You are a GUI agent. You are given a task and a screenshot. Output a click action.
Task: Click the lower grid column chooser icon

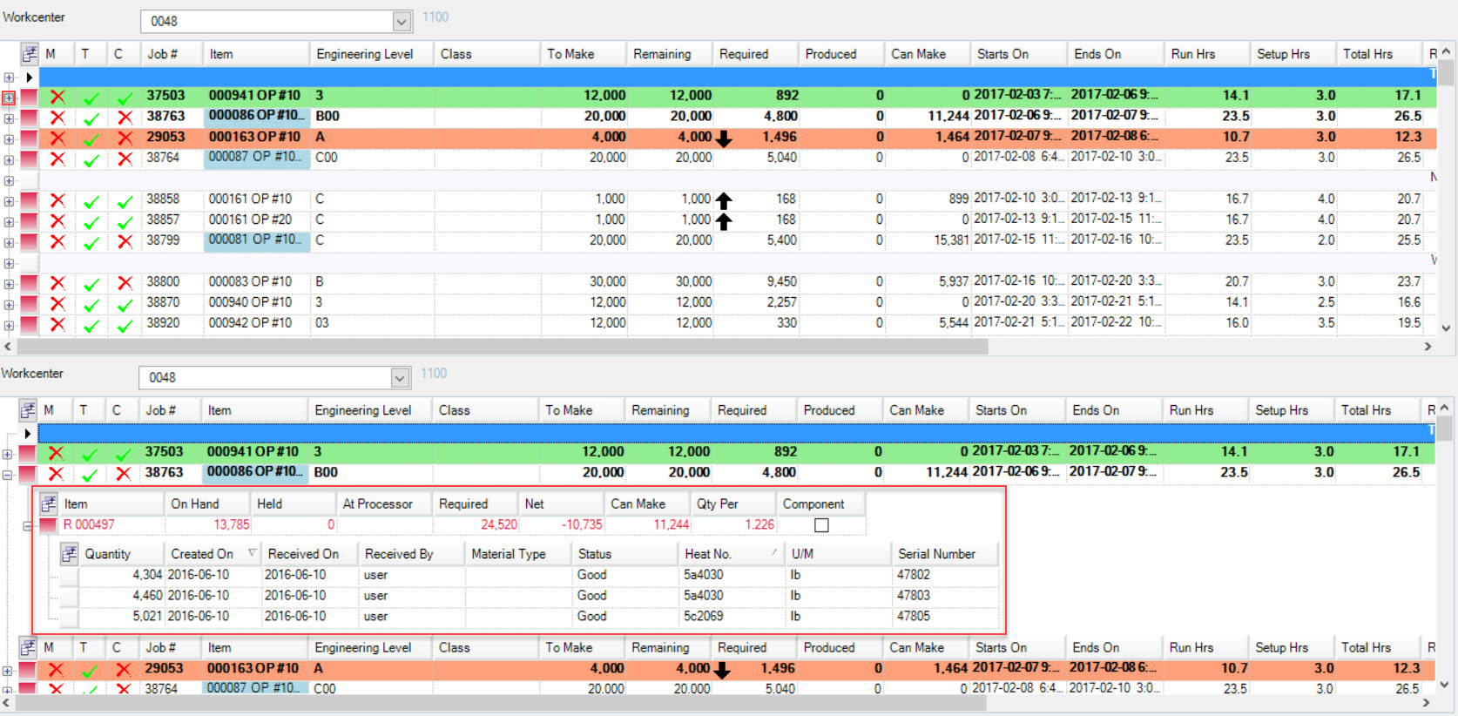pyautogui.click(x=28, y=410)
